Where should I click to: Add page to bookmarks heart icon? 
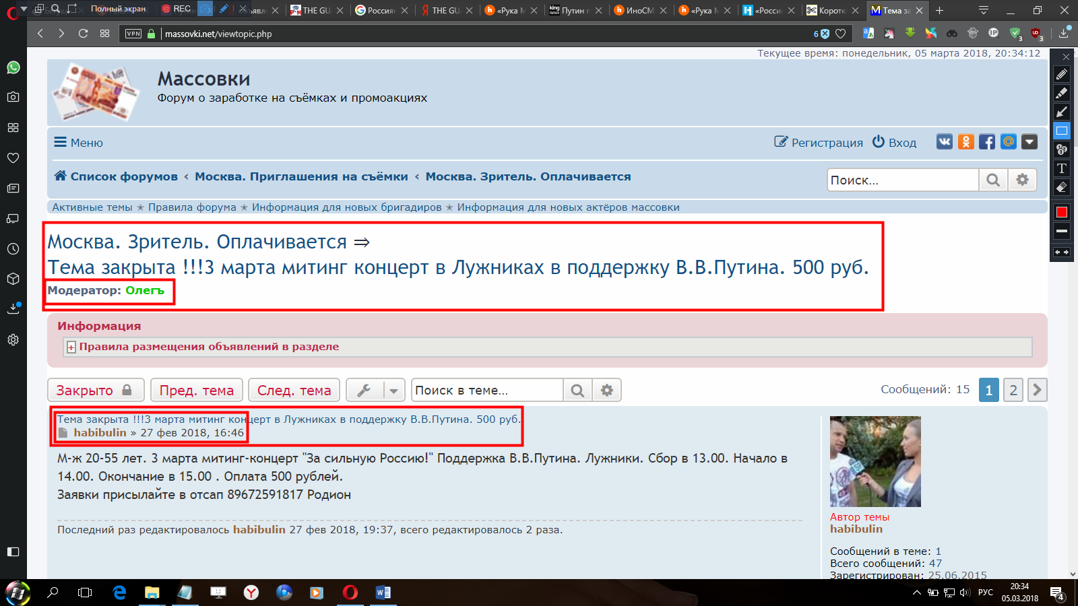840,34
